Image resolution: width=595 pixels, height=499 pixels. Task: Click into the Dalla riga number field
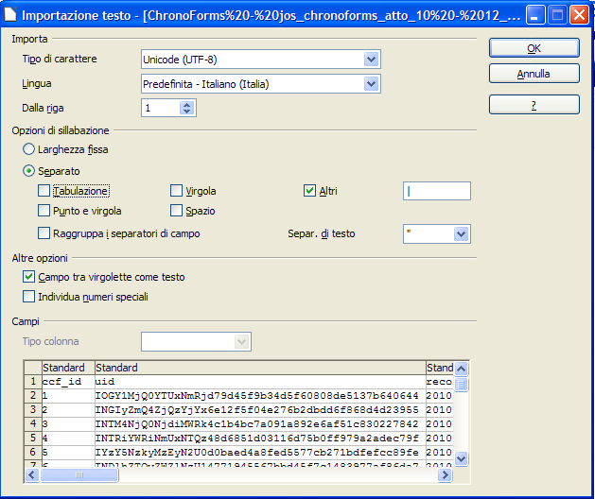[x=160, y=108]
